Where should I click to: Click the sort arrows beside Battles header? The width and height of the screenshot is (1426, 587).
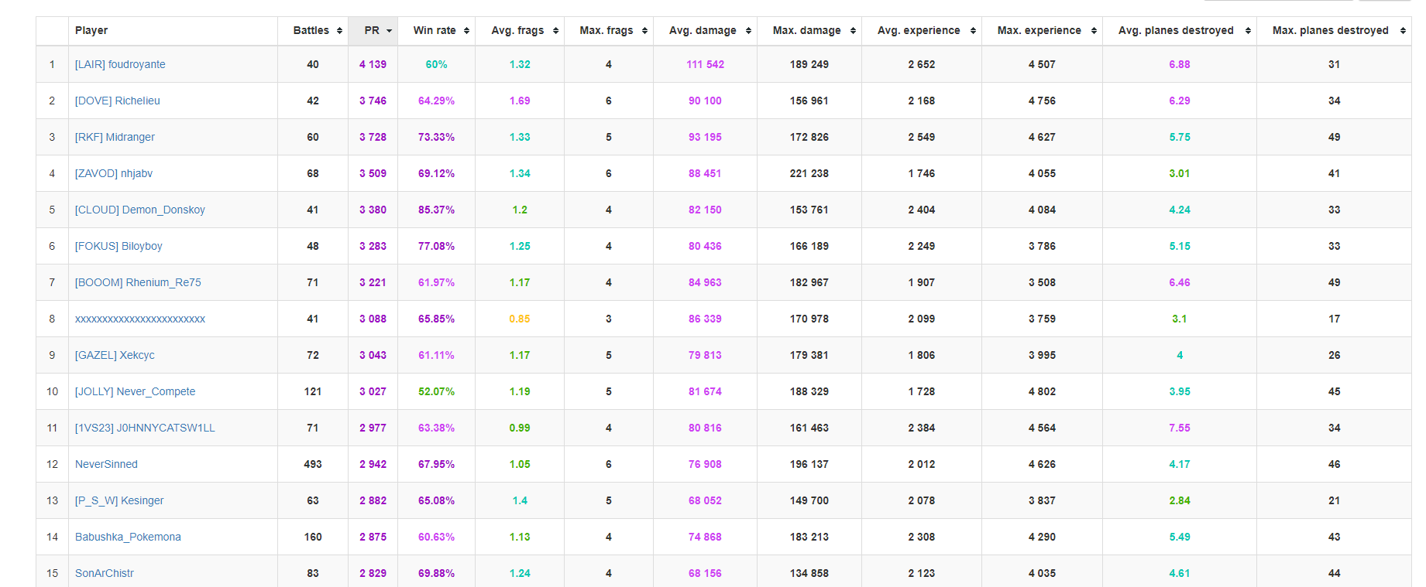[x=339, y=31]
